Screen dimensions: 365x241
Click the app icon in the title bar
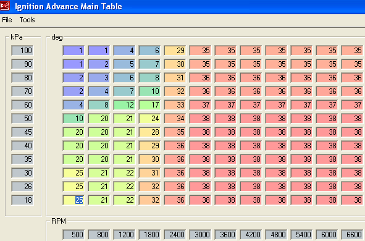click(5, 6)
